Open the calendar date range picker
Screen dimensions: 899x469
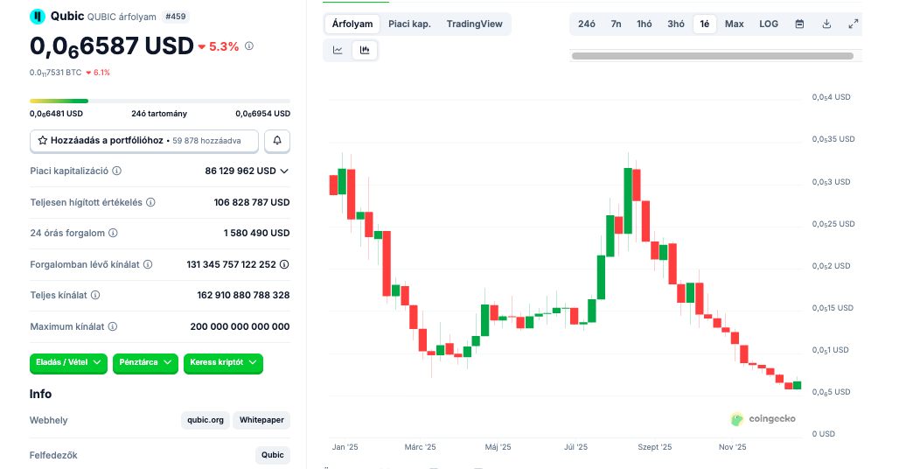point(799,24)
